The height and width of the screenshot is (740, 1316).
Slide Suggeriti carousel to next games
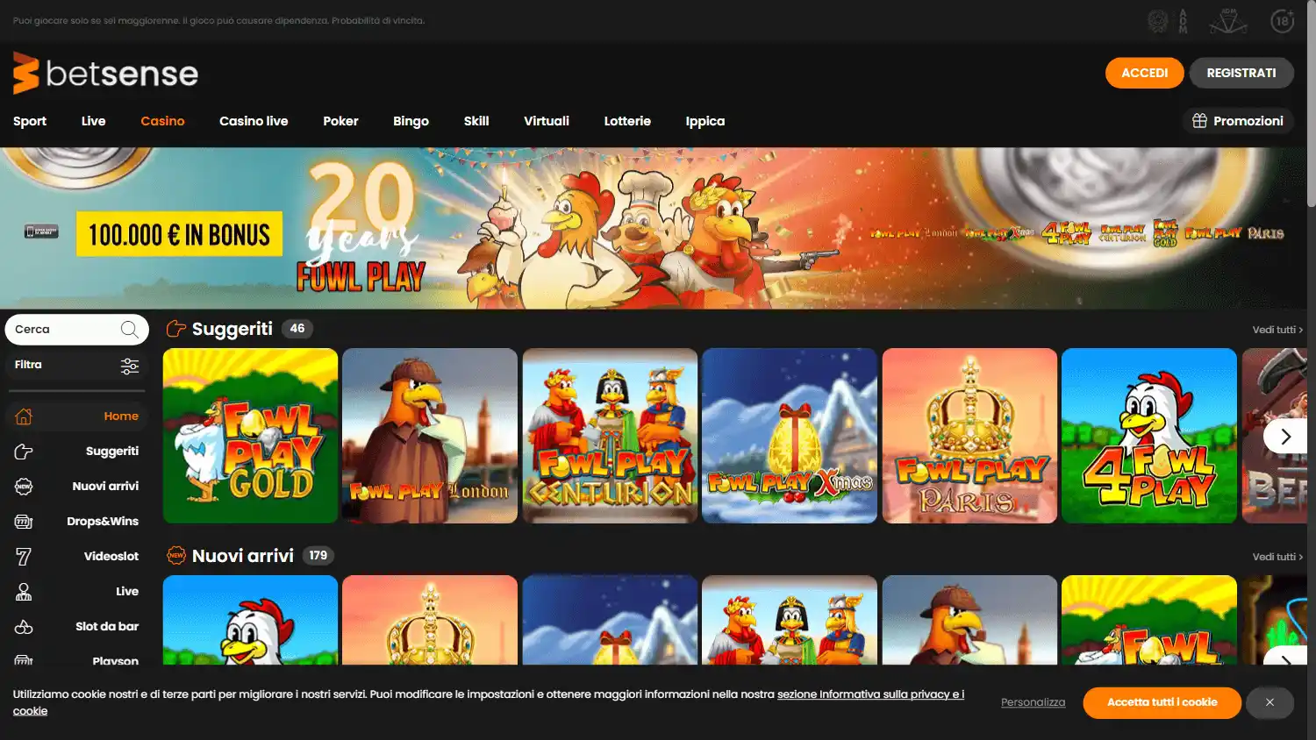tap(1285, 436)
